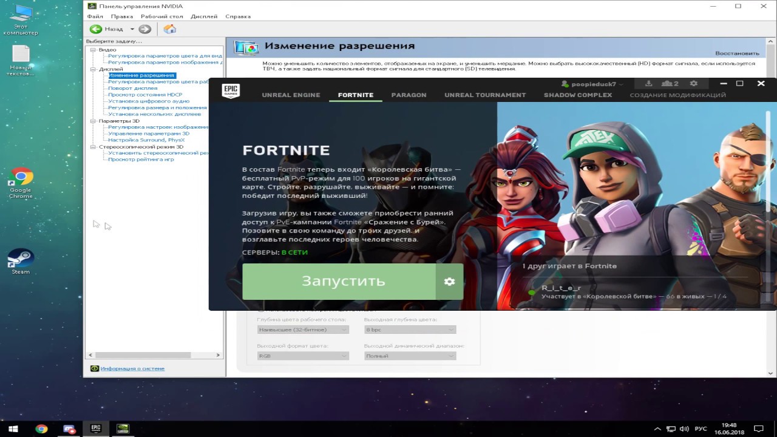Open output color format dropdown RGB
The image size is (777, 437).
click(x=303, y=356)
